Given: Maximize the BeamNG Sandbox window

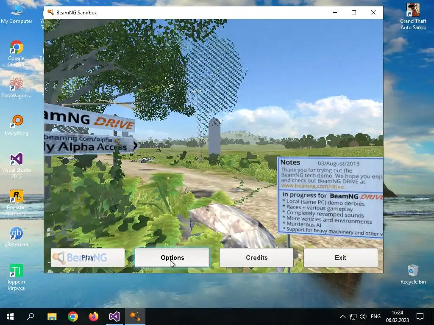Looking at the screenshot, I should 354,12.
